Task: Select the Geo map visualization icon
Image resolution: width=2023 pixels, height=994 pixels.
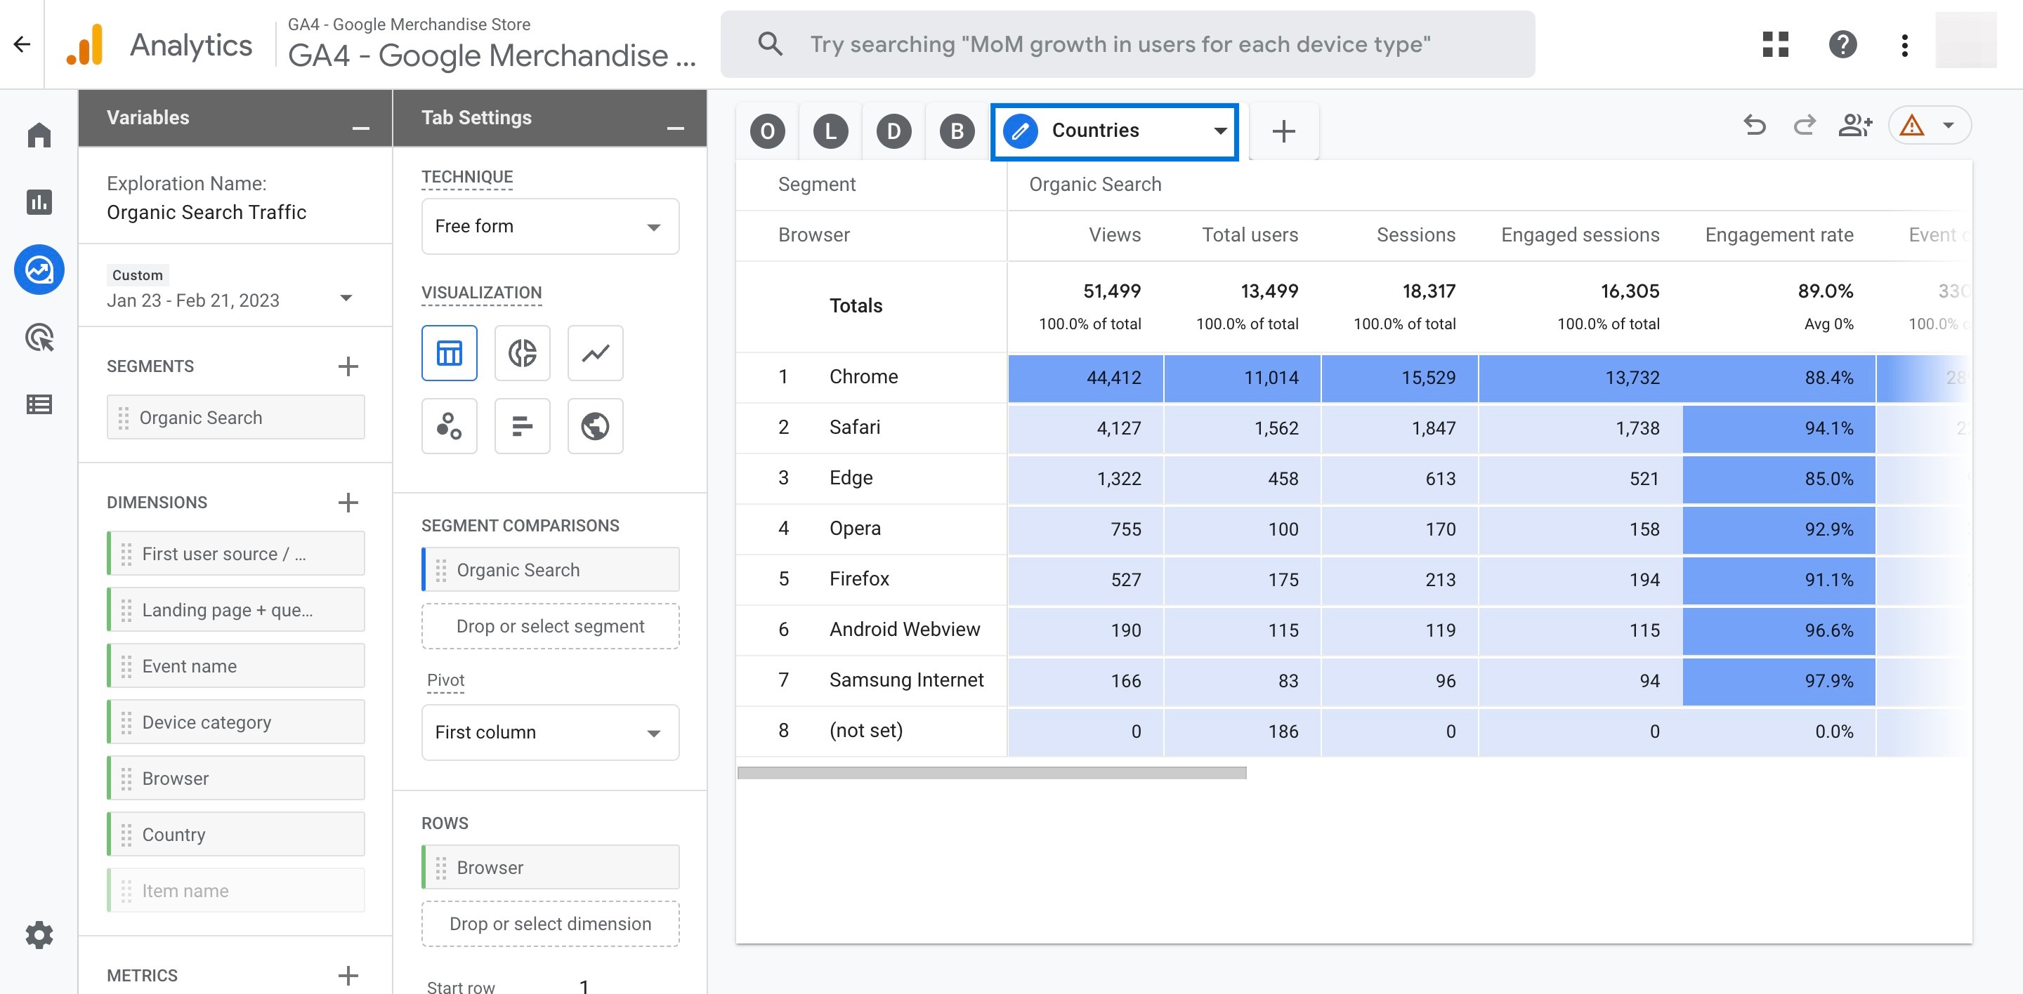Action: [595, 426]
